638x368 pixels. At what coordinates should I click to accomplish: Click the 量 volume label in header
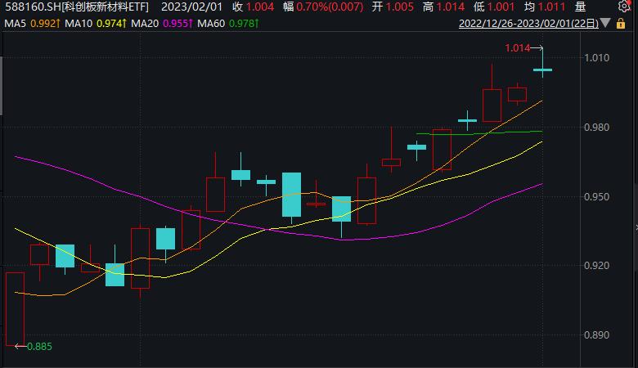[x=580, y=7]
